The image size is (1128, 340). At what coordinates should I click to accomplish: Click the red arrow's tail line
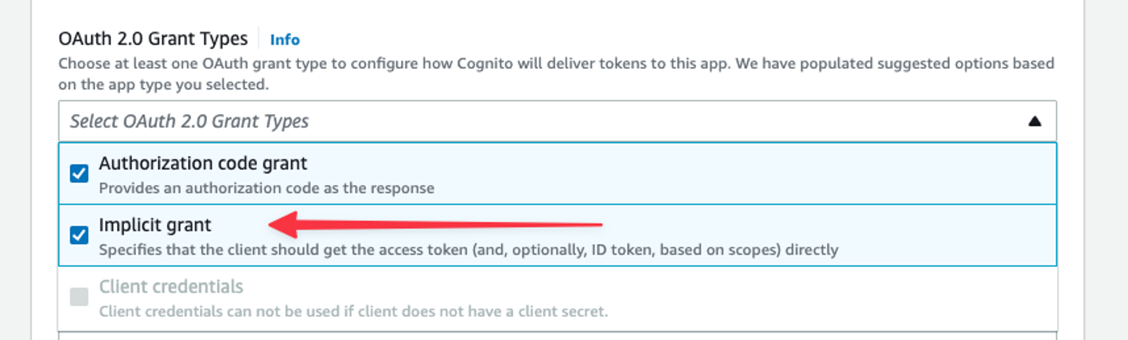point(450,225)
